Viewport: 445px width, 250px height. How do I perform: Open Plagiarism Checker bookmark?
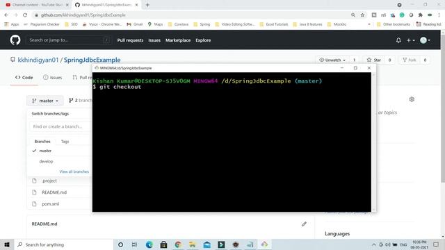42,24
